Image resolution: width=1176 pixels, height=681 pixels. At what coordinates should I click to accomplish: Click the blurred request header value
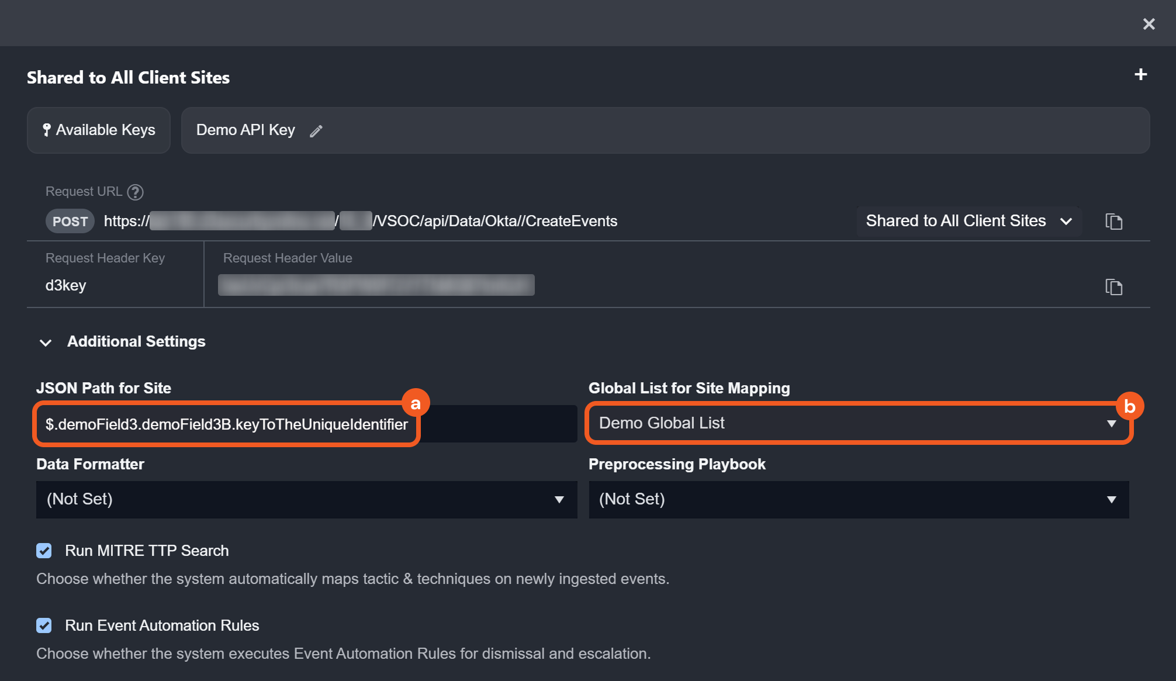tap(376, 285)
